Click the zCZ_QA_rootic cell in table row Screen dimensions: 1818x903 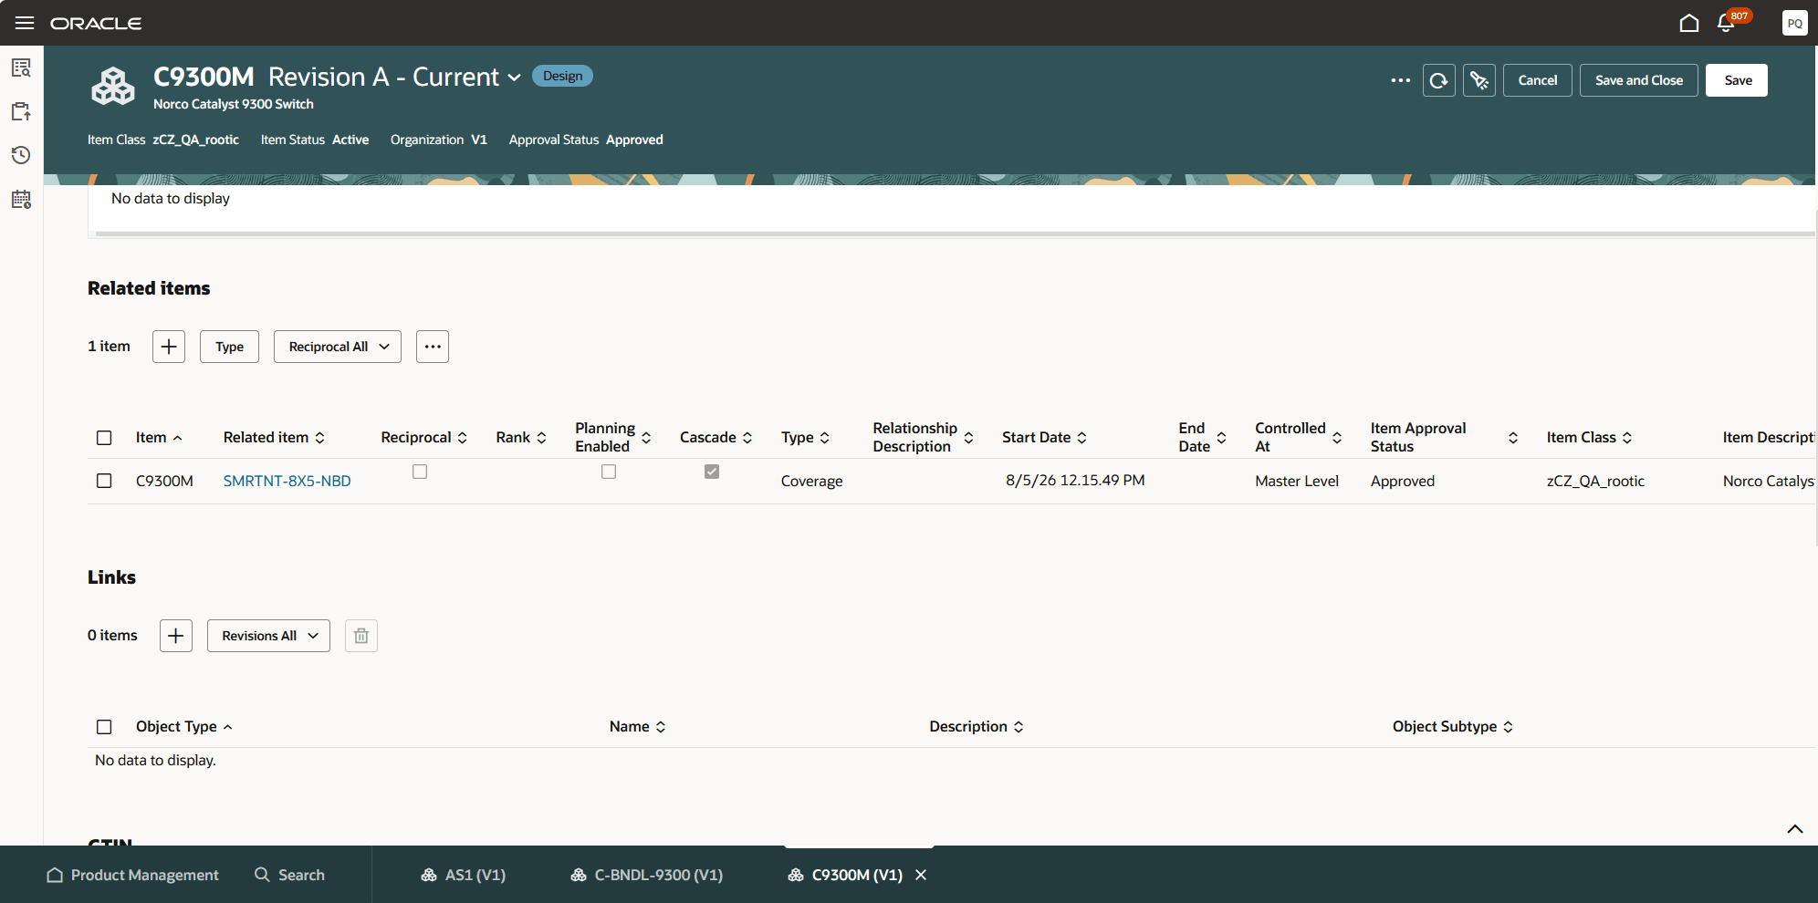(x=1595, y=481)
